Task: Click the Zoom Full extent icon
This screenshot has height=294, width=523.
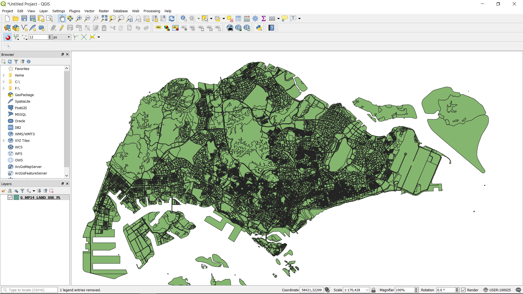Action: [x=104, y=19]
